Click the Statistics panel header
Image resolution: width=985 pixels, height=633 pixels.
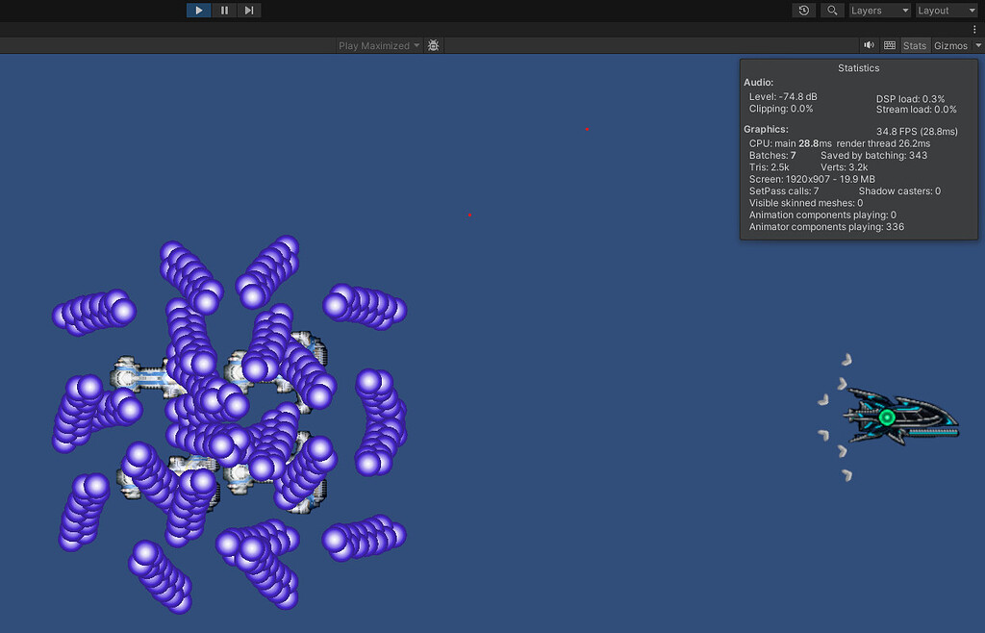[x=858, y=67]
